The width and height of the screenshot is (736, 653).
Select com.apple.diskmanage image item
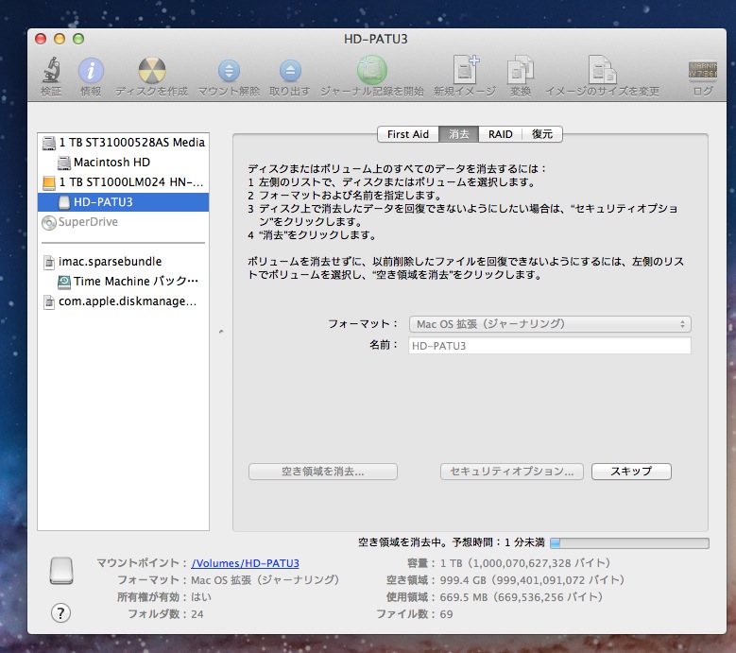[x=124, y=301]
